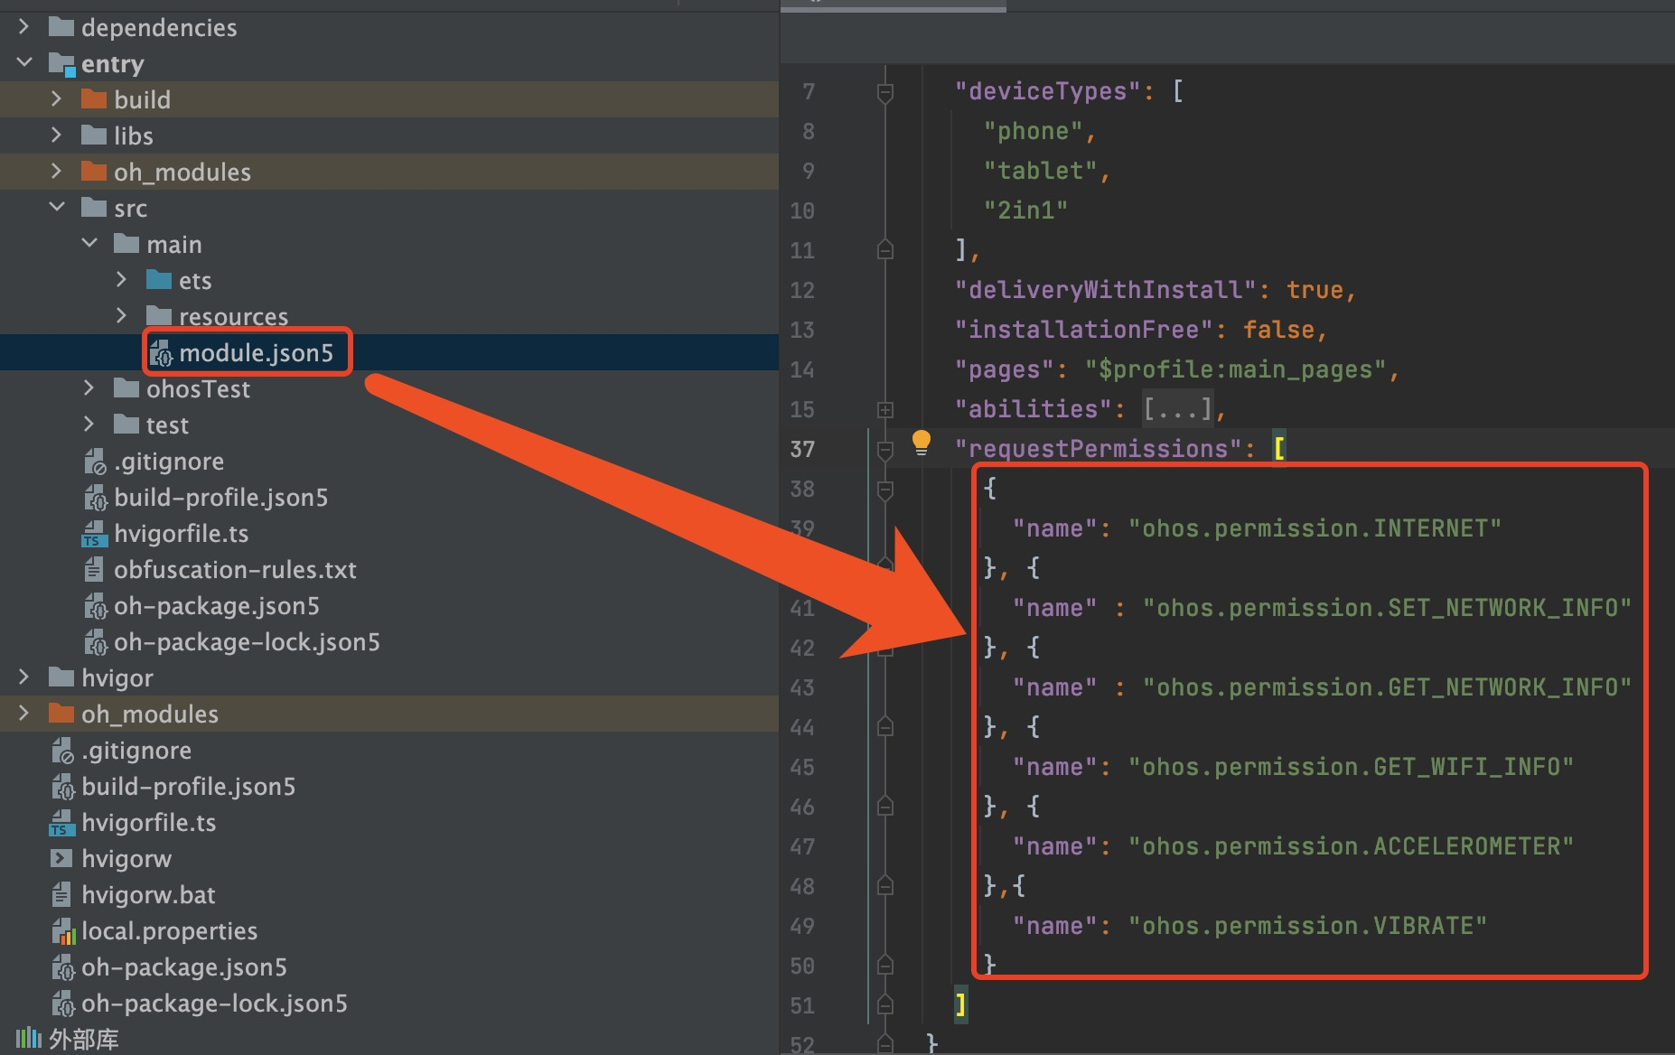Click the ohosTest folder icon
This screenshot has width=1675, height=1055.
click(126, 388)
